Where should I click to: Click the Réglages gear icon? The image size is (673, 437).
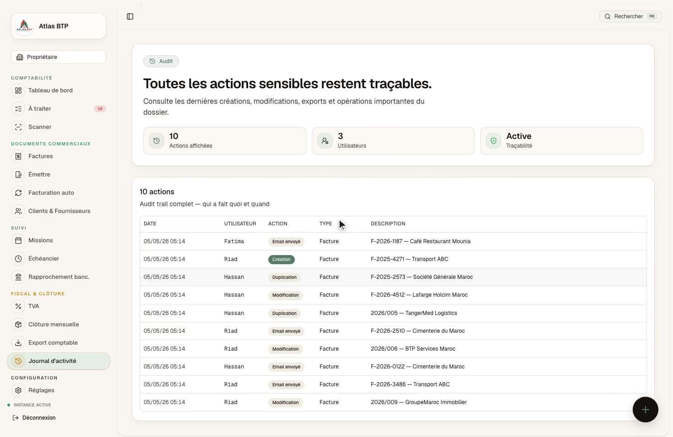pyautogui.click(x=18, y=390)
